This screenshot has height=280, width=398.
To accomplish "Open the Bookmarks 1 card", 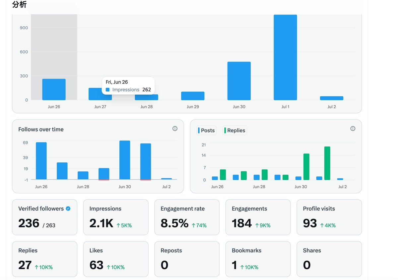I will (x=258, y=259).
